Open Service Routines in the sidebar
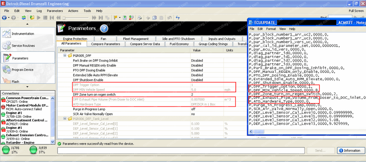 (28, 46)
